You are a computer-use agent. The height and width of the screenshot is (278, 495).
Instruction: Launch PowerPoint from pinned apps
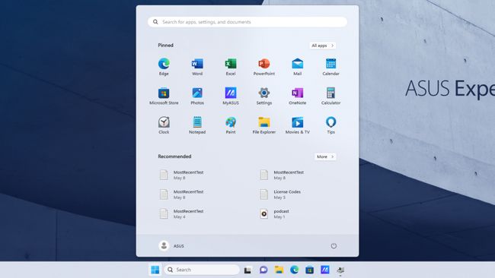(264, 67)
